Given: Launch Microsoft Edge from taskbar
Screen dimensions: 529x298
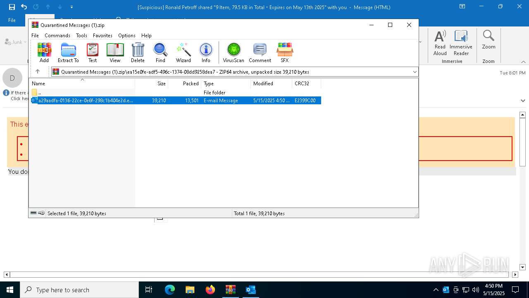Looking at the screenshot, I should pyautogui.click(x=170, y=290).
